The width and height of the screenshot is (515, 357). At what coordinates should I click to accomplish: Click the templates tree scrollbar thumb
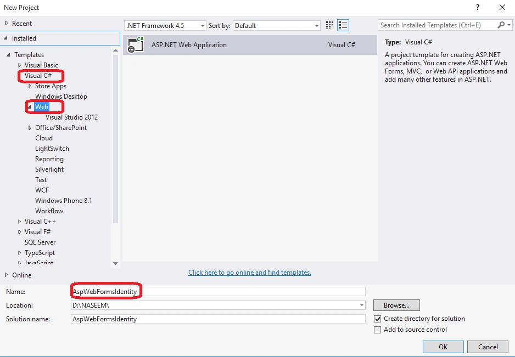[x=115, y=139]
